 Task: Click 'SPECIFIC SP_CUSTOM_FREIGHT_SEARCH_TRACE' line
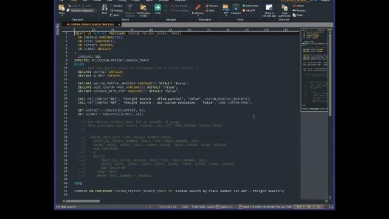(x=111, y=60)
